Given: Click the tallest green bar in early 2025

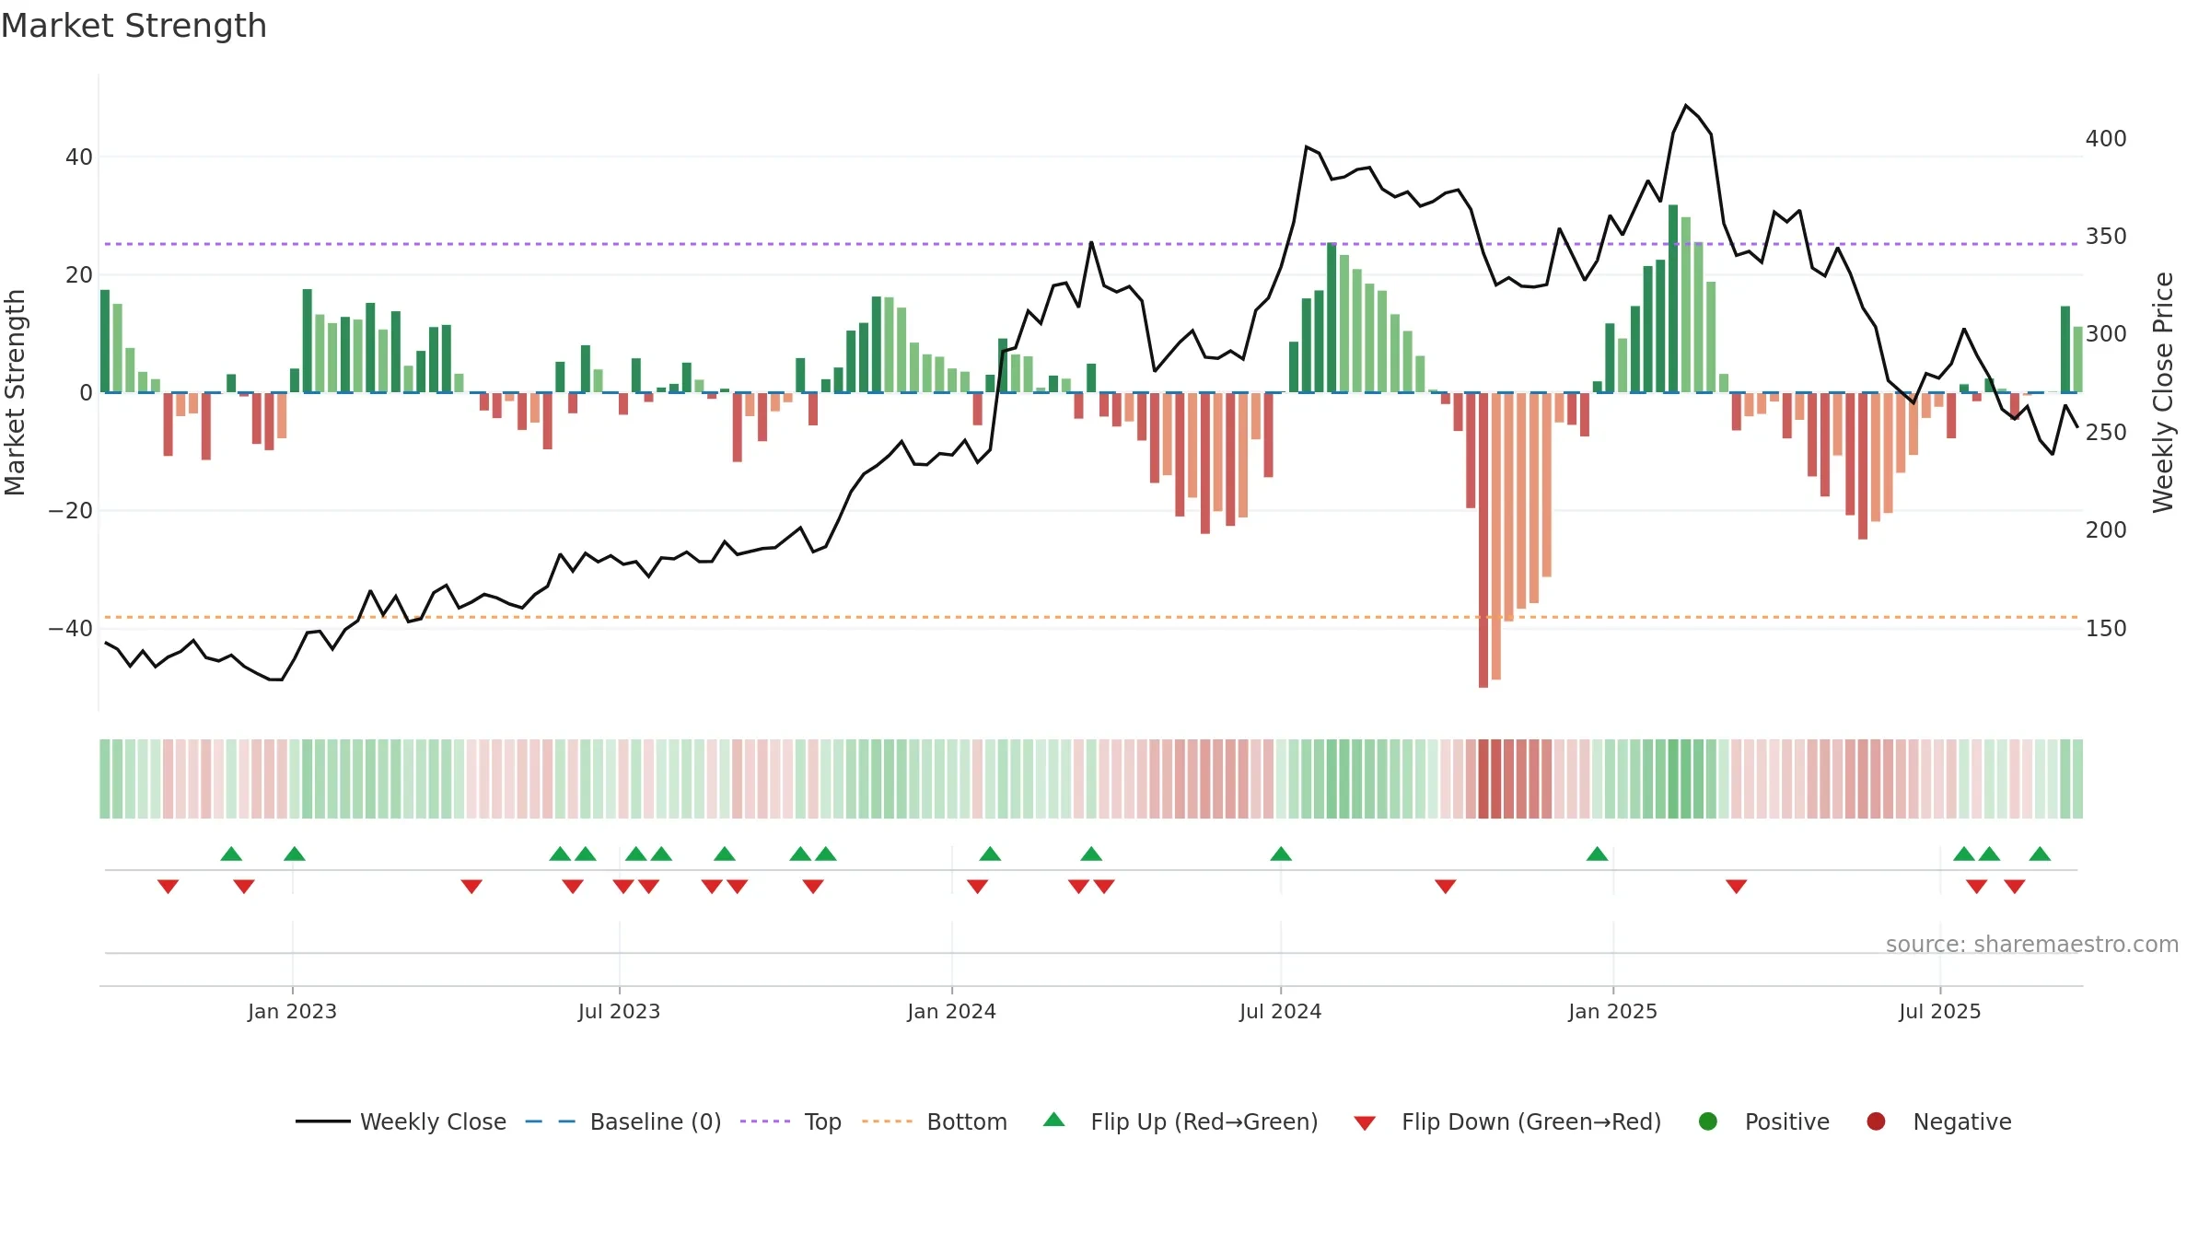Looking at the screenshot, I should (x=1673, y=298).
